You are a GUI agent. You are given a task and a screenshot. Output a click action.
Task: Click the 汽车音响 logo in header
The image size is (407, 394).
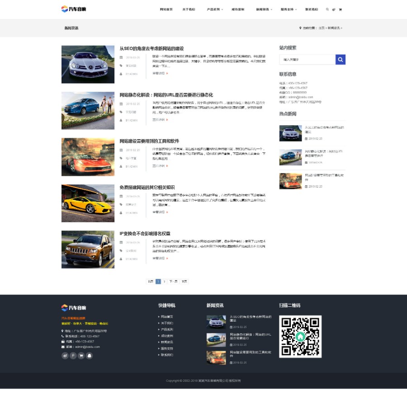click(74, 9)
